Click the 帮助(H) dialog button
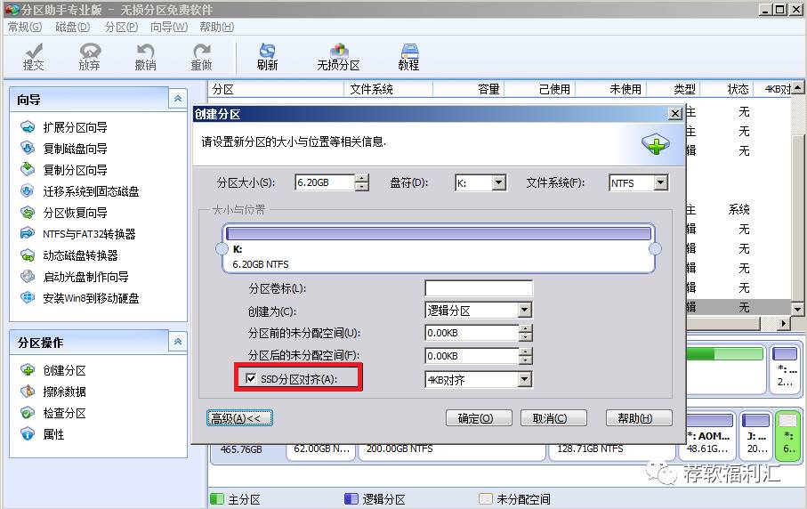Viewport: 807px width, 509px height. (639, 418)
